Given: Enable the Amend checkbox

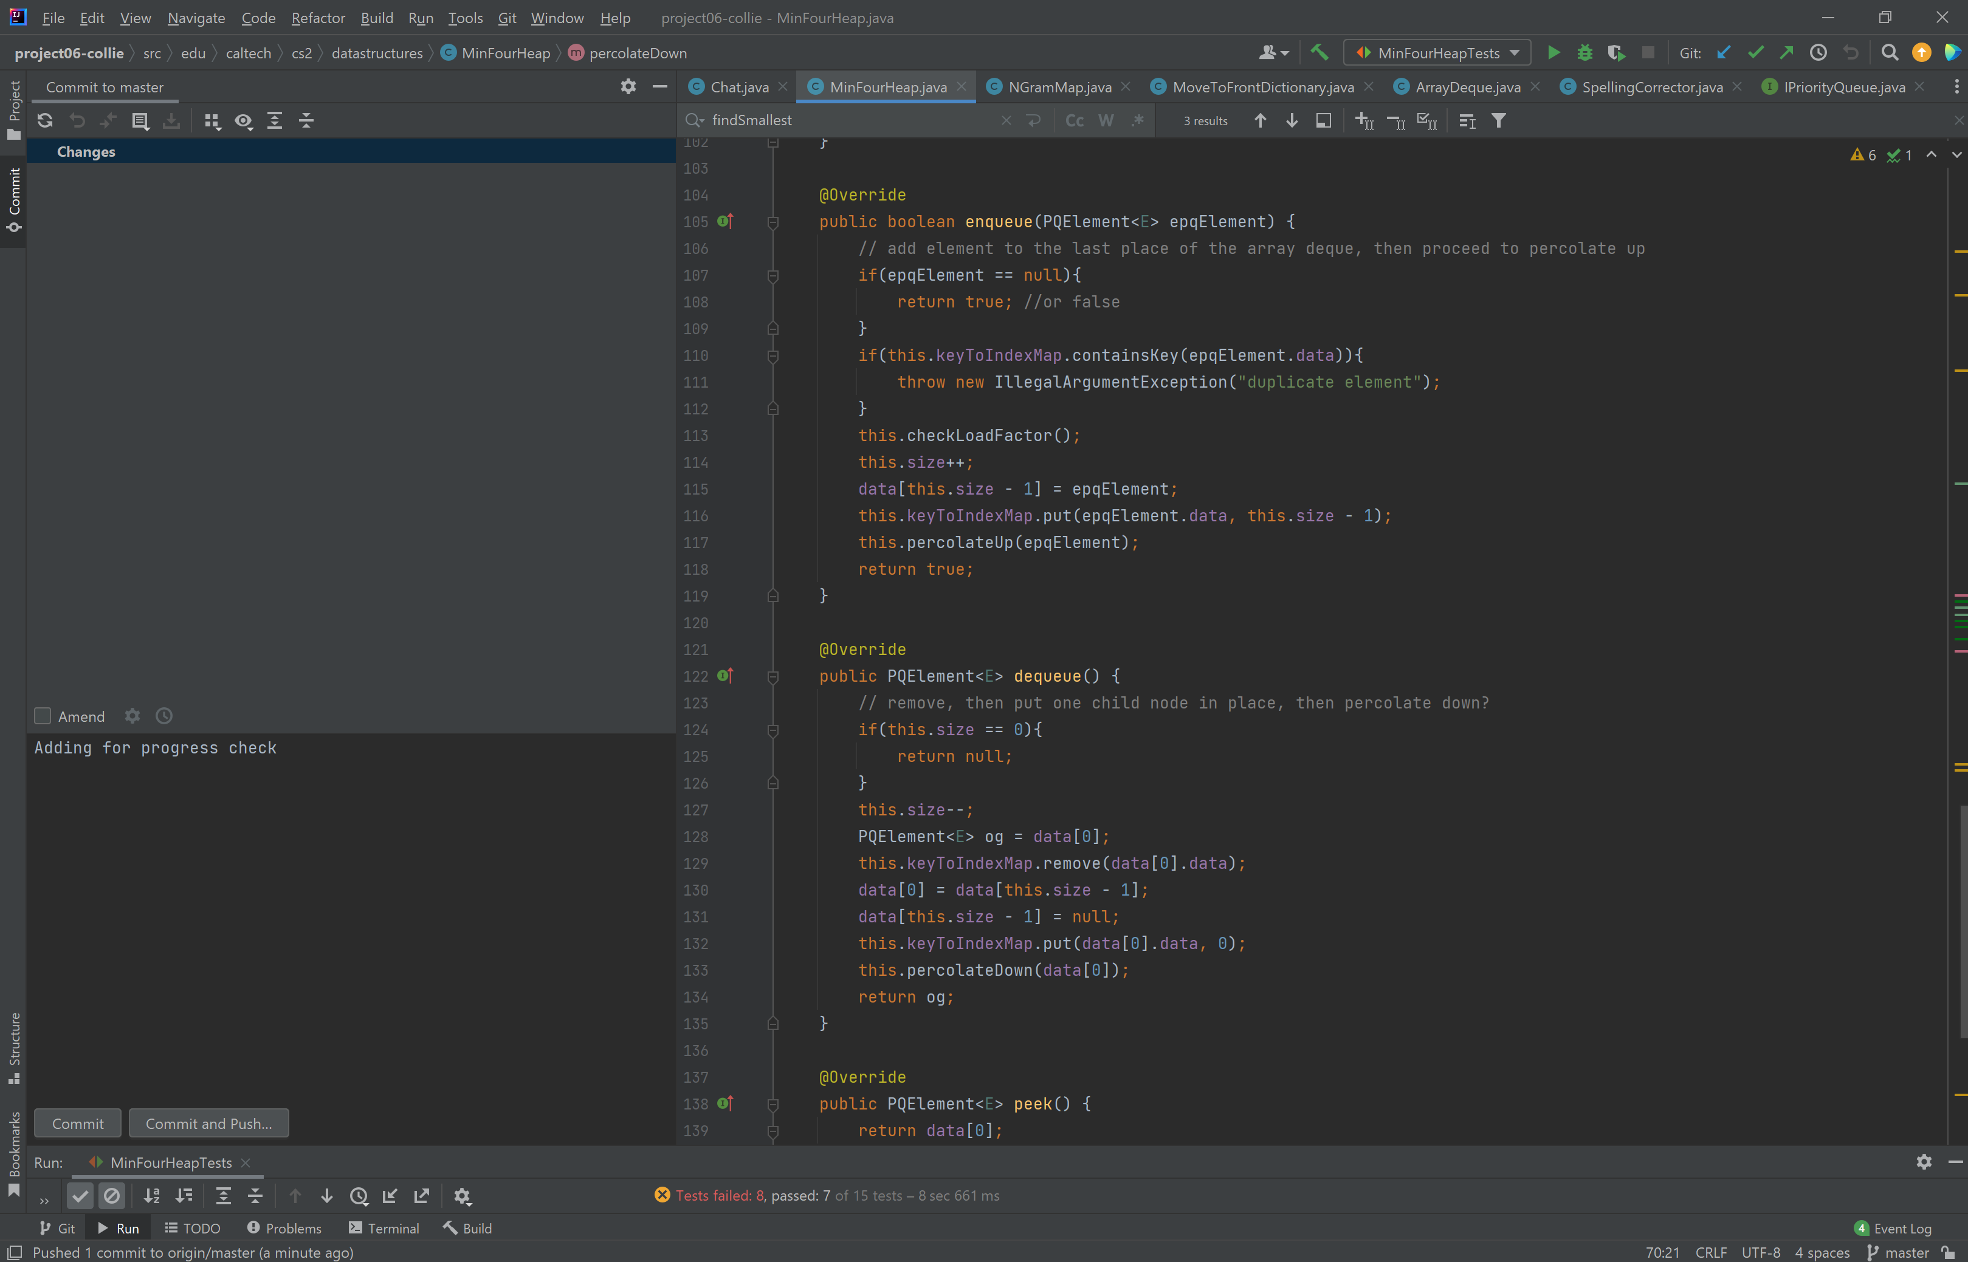Looking at the screenshot, I should 43,716.
